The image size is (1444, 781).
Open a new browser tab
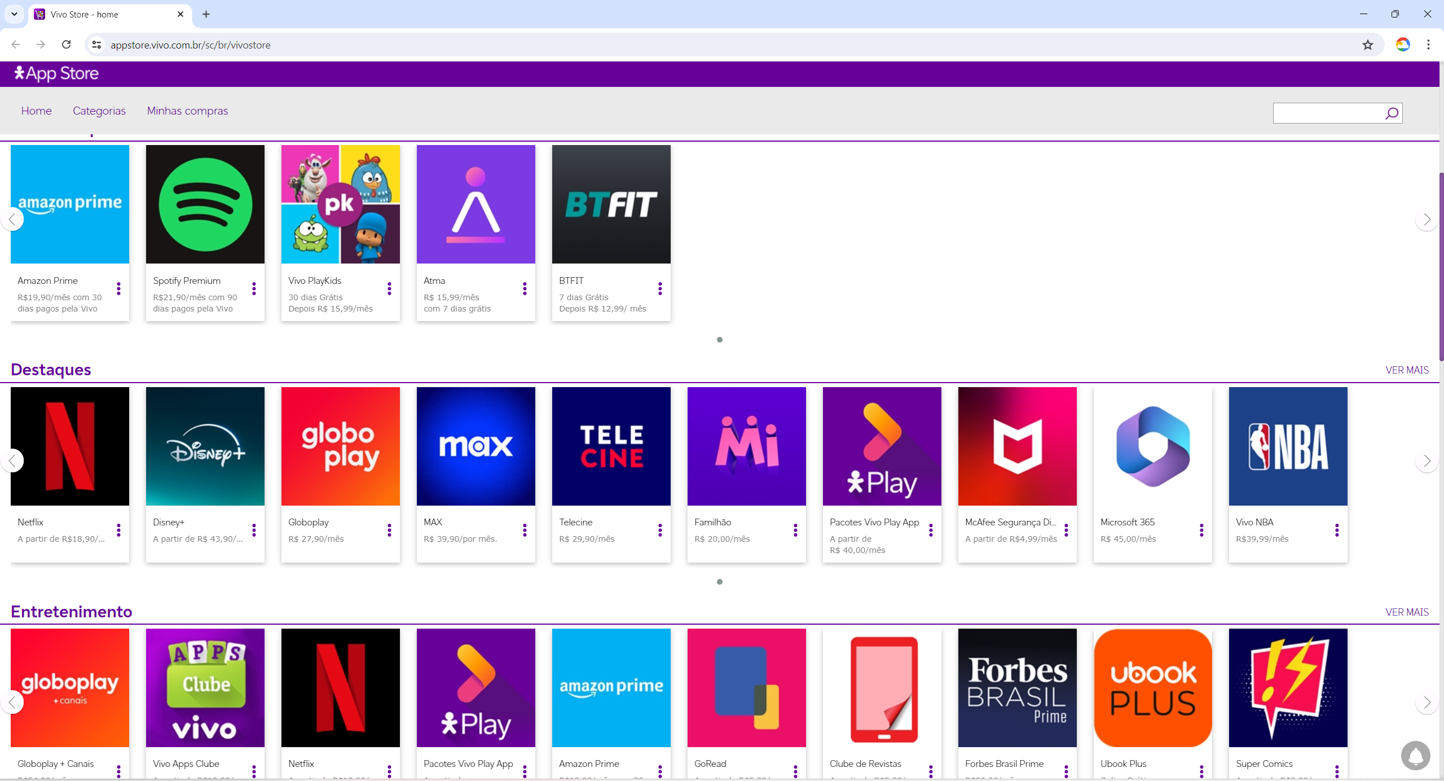[x=206, y=14]
